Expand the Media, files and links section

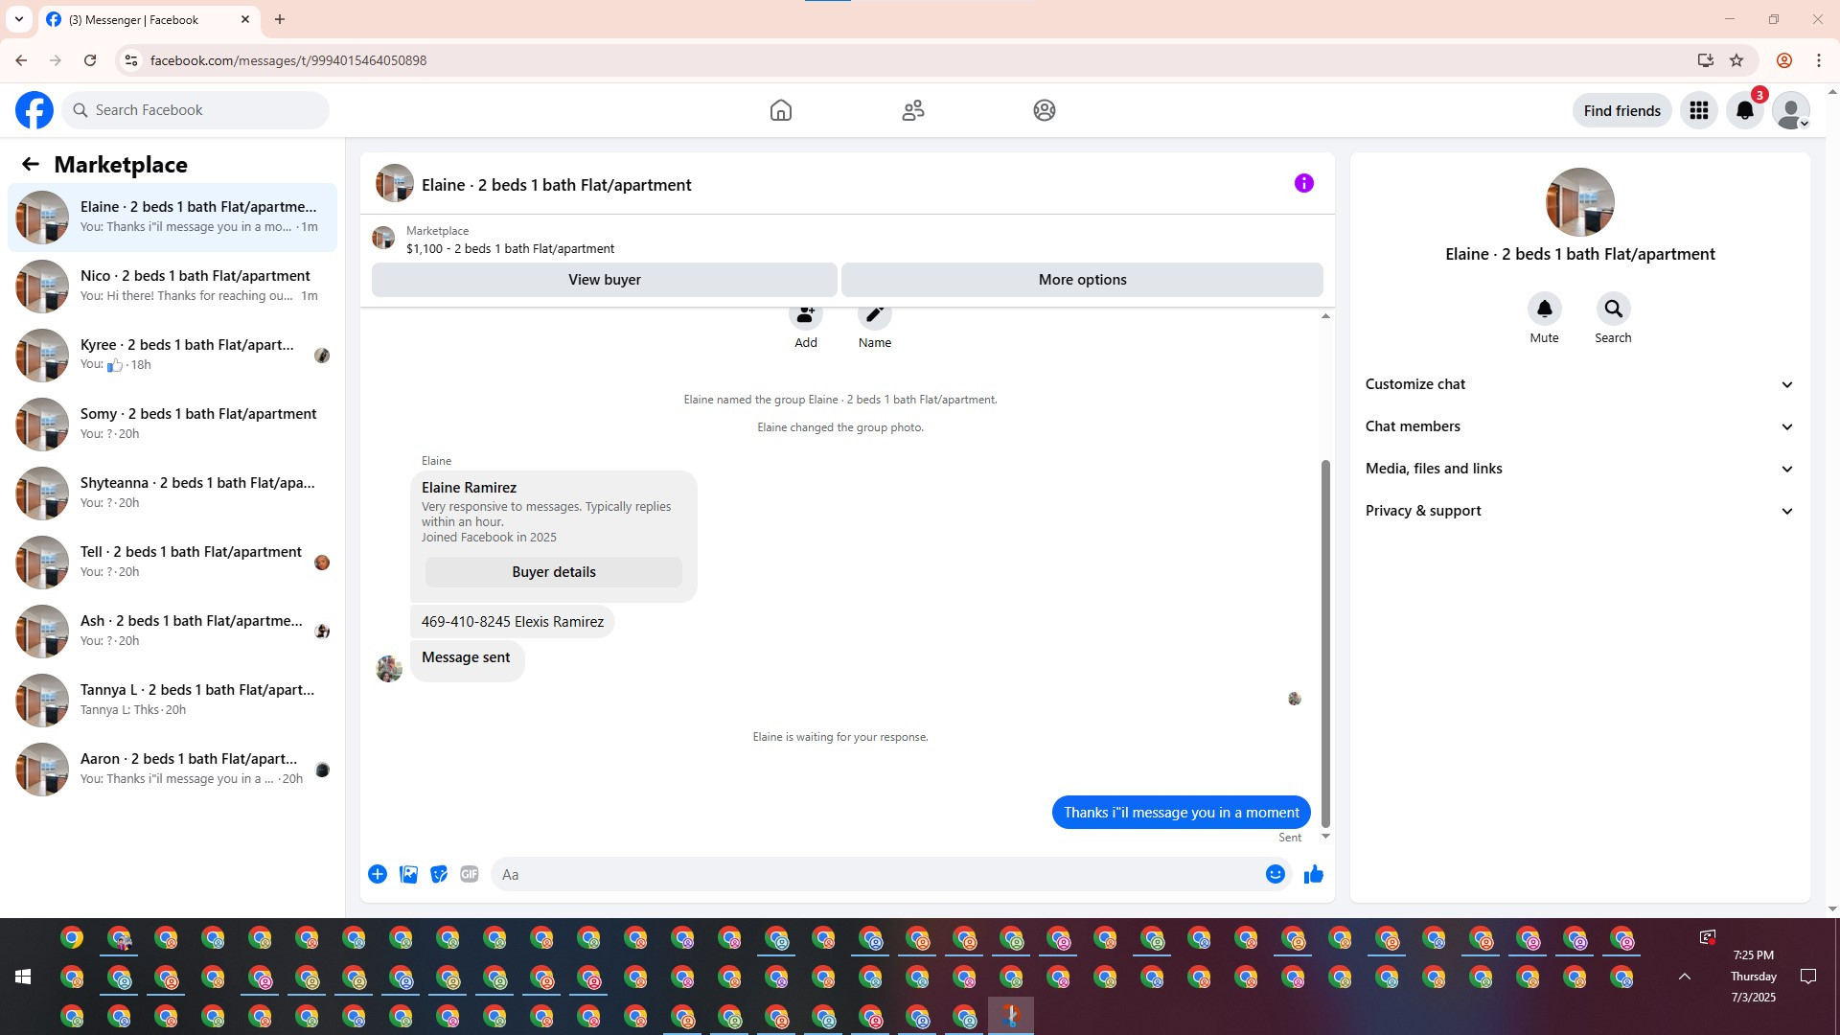click(1579, 469)
